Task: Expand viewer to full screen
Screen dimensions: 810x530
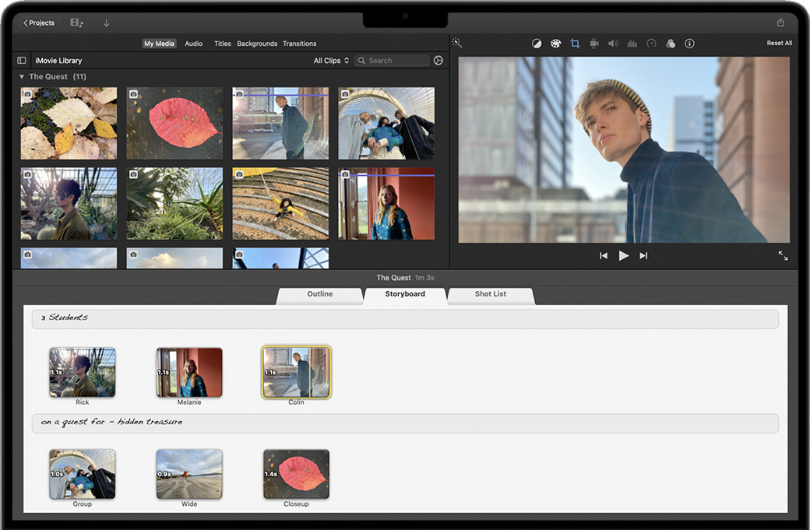Action: (783, 255)
